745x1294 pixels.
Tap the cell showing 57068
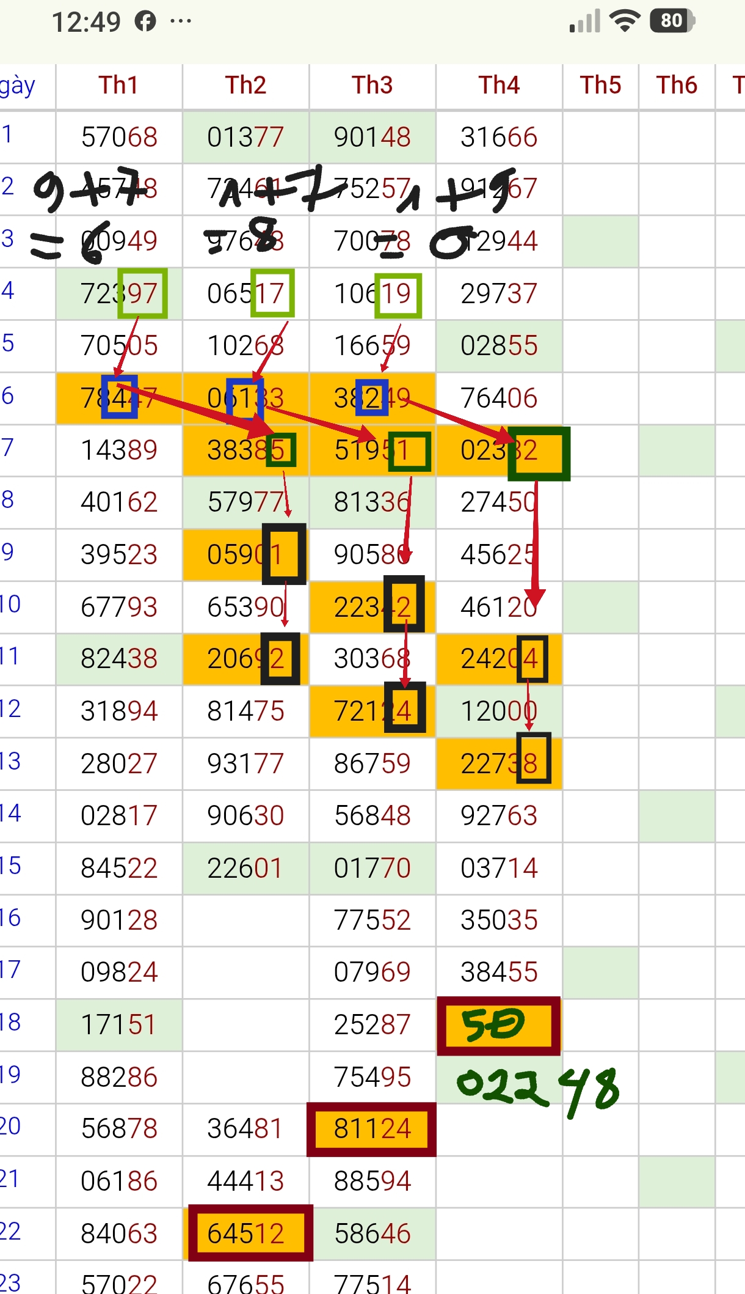(x=119, y=138)
